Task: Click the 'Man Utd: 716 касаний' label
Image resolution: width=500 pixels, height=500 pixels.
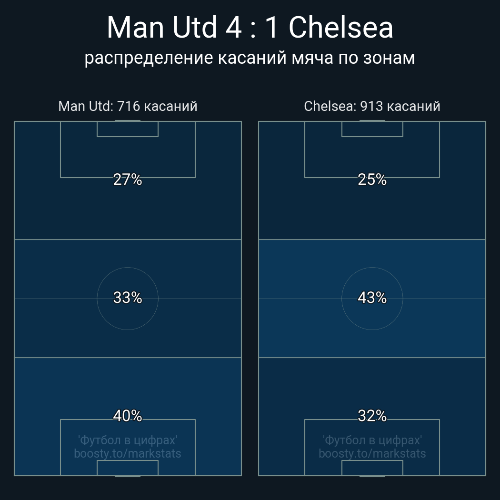Action: click(x=128, y=106)
